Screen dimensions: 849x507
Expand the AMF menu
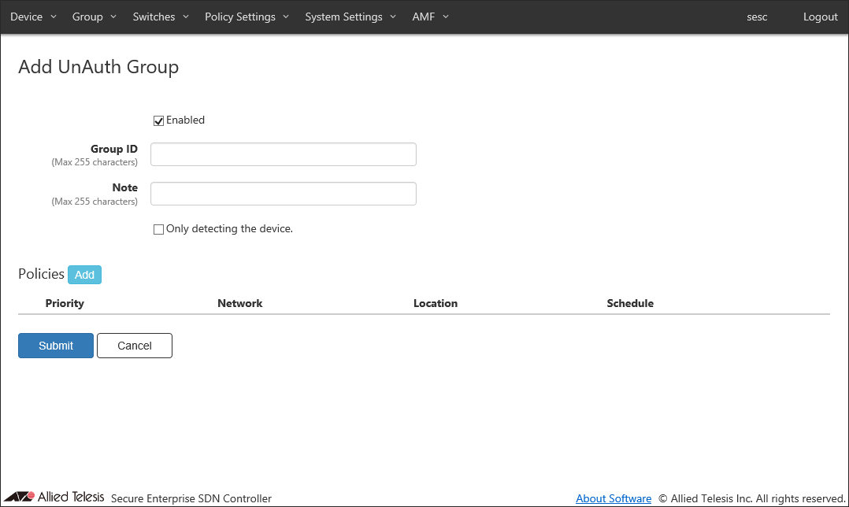[x=430, y=17]
